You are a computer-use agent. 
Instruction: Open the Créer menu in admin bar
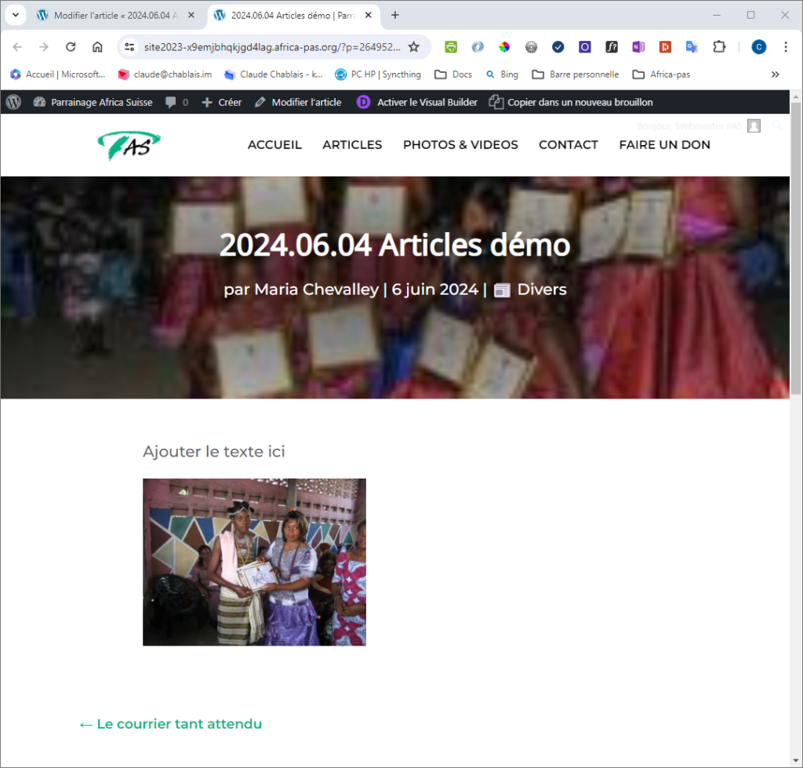pyautogui.click(x=222, y=102)
